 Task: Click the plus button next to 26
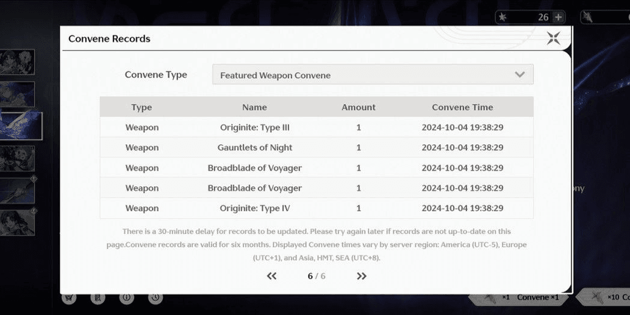coord(558,17)
